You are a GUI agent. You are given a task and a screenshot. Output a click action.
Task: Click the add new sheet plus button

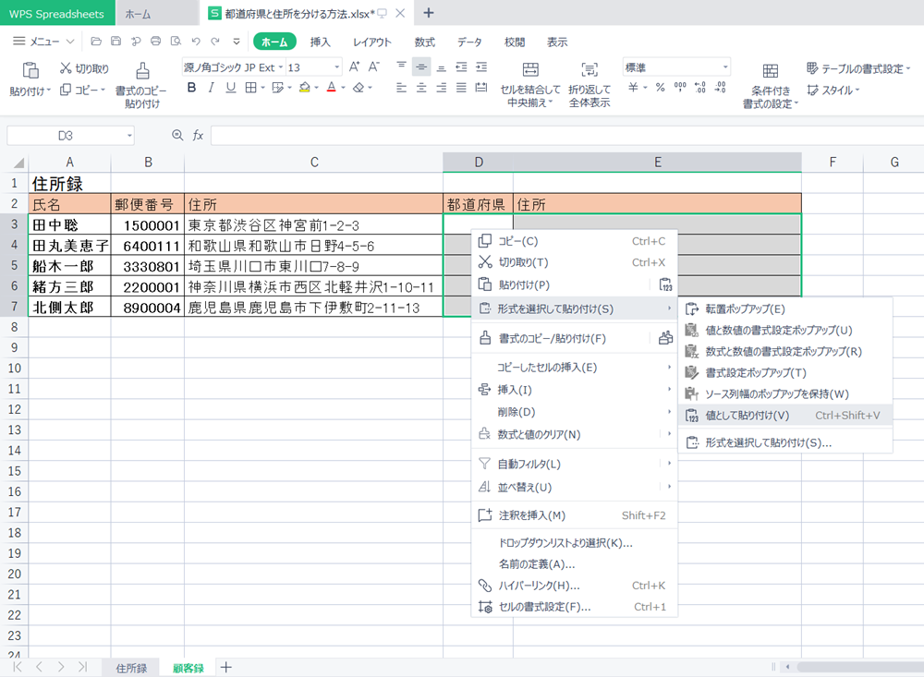[x=225, y=667]
